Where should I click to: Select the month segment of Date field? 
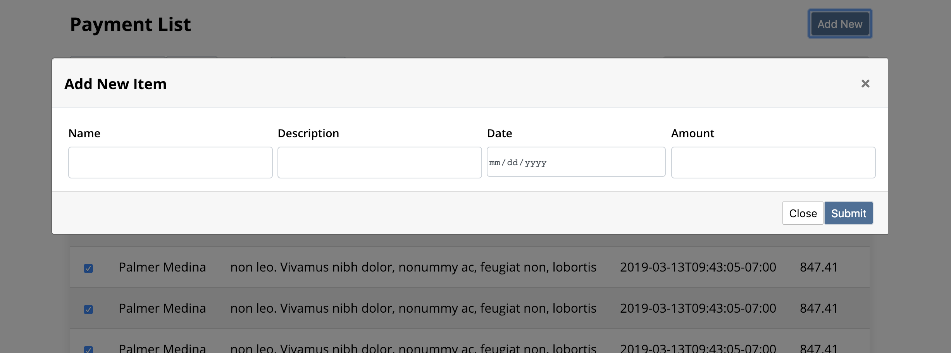pos(494,163)
